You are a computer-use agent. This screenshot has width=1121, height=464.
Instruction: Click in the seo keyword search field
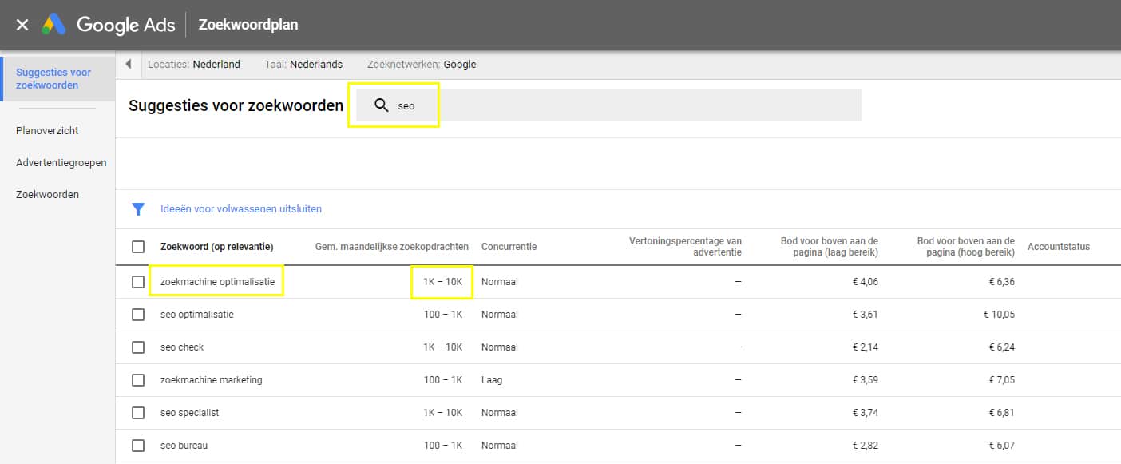(623, 105)
